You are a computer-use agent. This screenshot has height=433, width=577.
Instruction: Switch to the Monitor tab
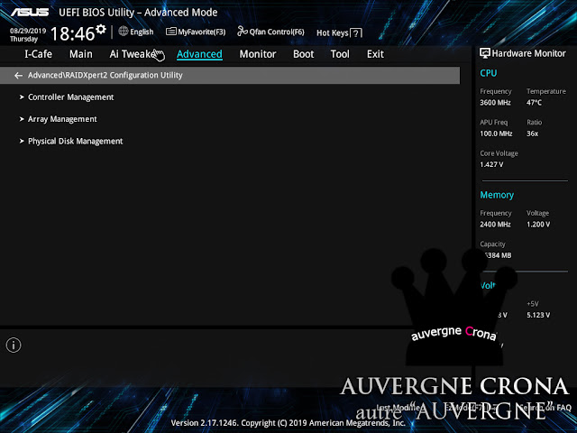pyautogui.click(x=258, y=54)
